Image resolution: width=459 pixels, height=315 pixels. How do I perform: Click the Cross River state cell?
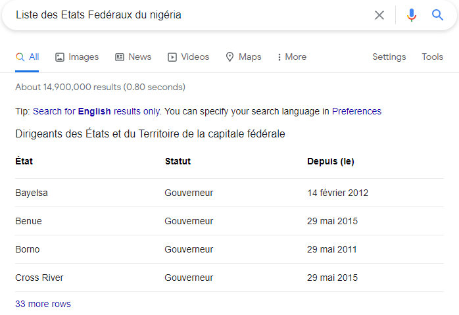click(x=39, y=278)
